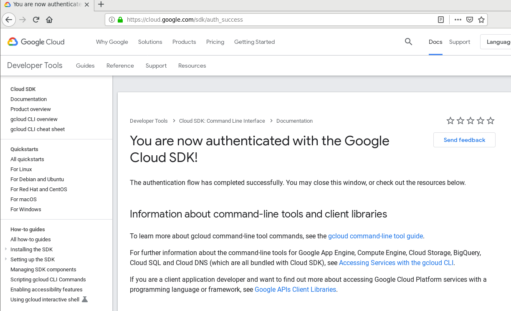This screenshot has width=511, height=311.
Task: Rate page five stars
Action: click(491, 121)
